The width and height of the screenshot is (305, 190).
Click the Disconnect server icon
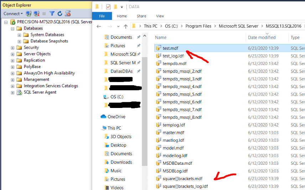[37, 13]
